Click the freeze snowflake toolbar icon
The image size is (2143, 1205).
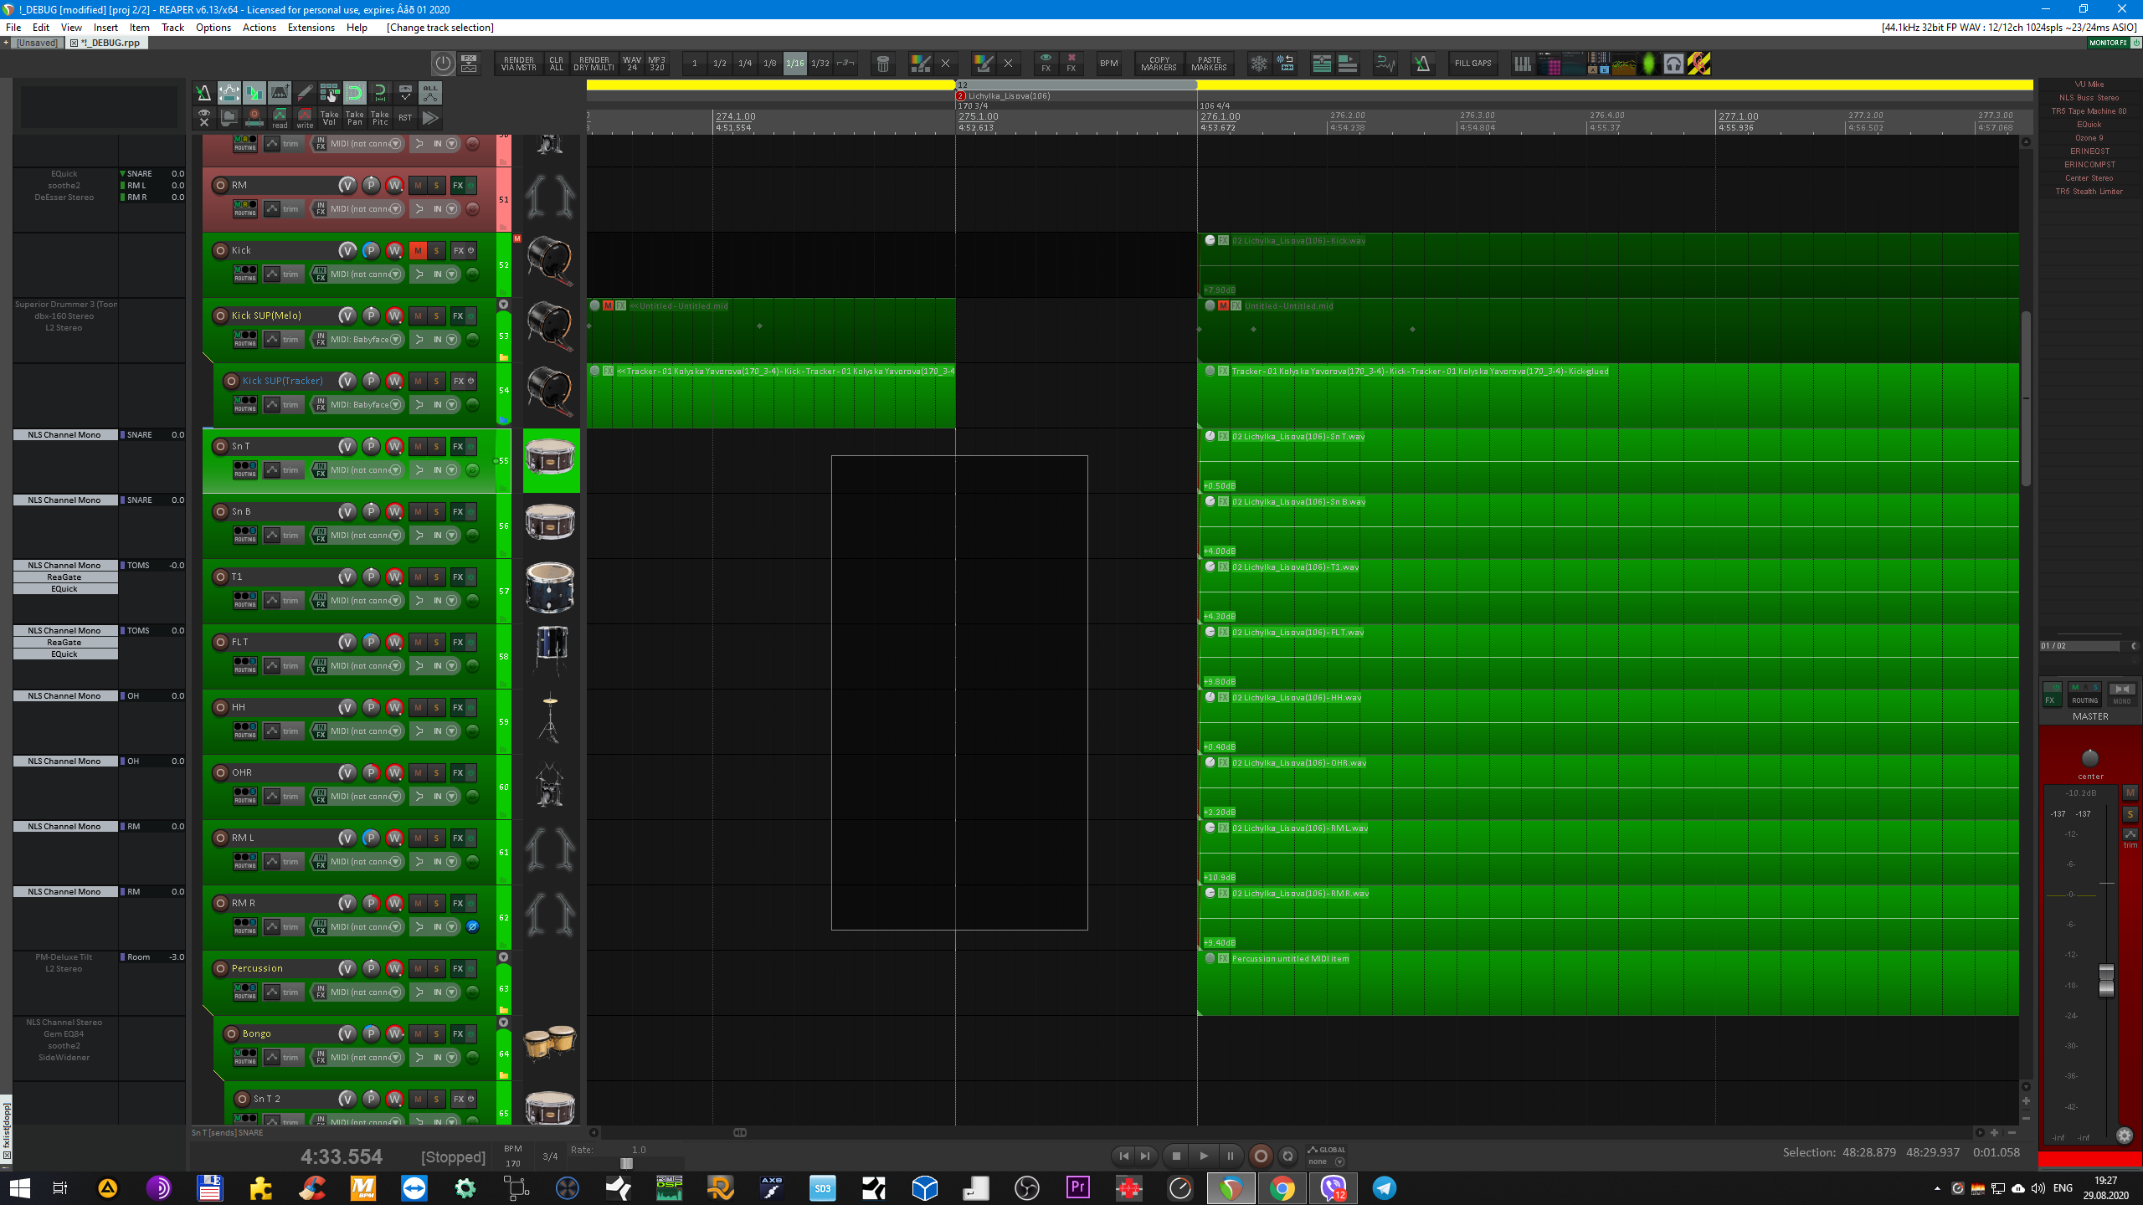(1259, 64)
